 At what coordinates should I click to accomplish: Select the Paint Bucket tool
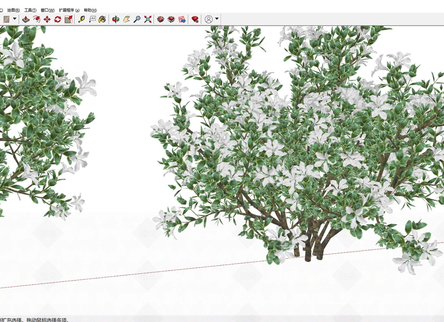[102, 19]
